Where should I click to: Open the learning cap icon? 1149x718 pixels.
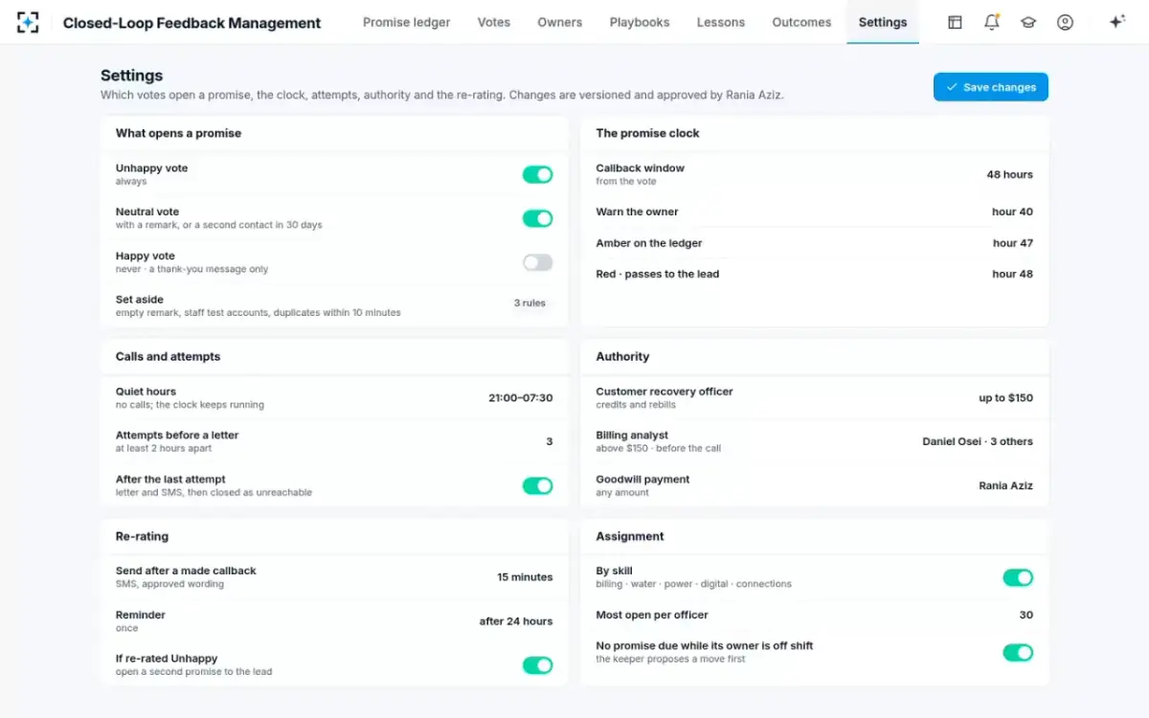1028,22
